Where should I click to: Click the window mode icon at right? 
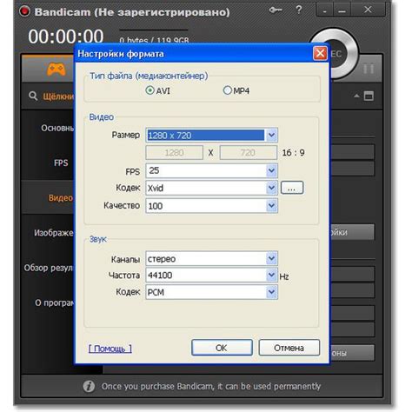369,96
